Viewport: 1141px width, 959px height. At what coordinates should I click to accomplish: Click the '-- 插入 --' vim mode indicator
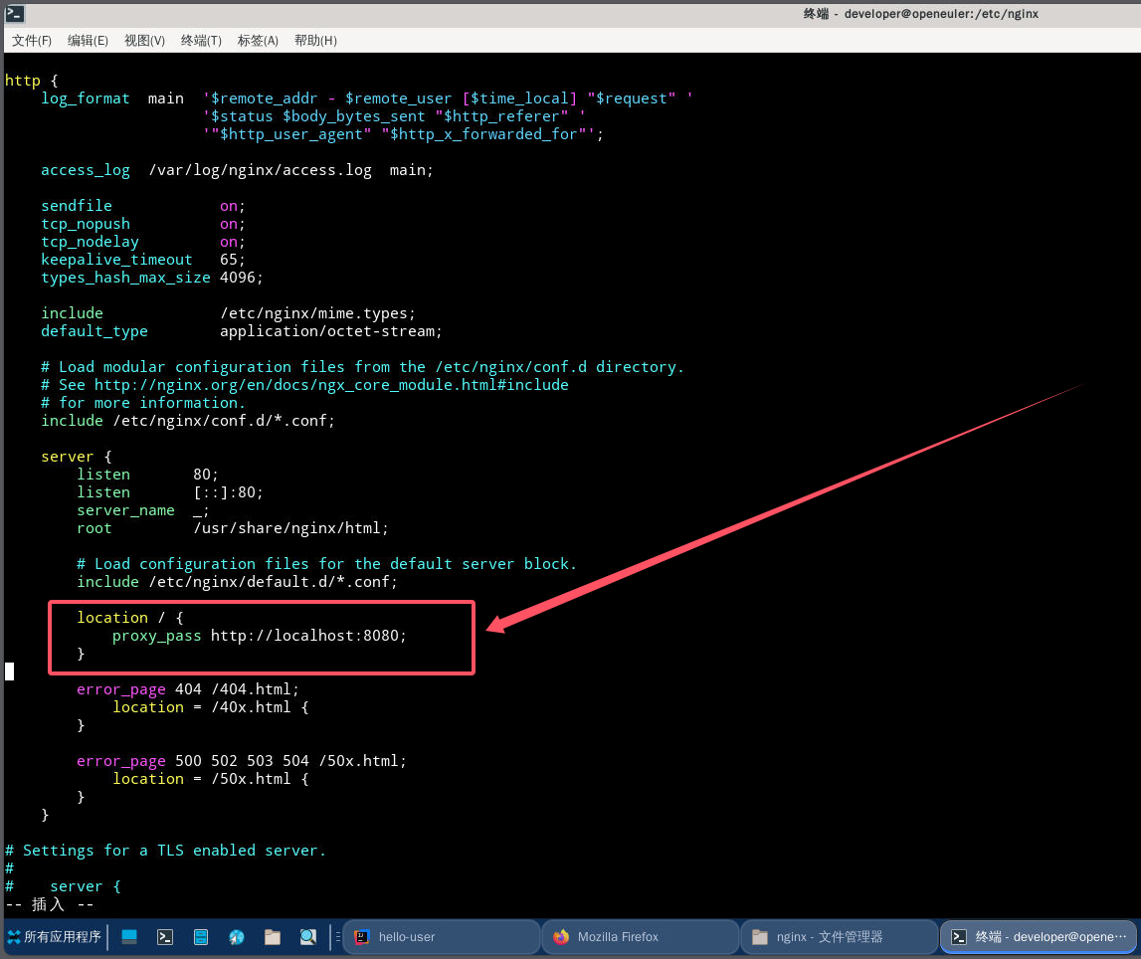[x=50, y=904]
